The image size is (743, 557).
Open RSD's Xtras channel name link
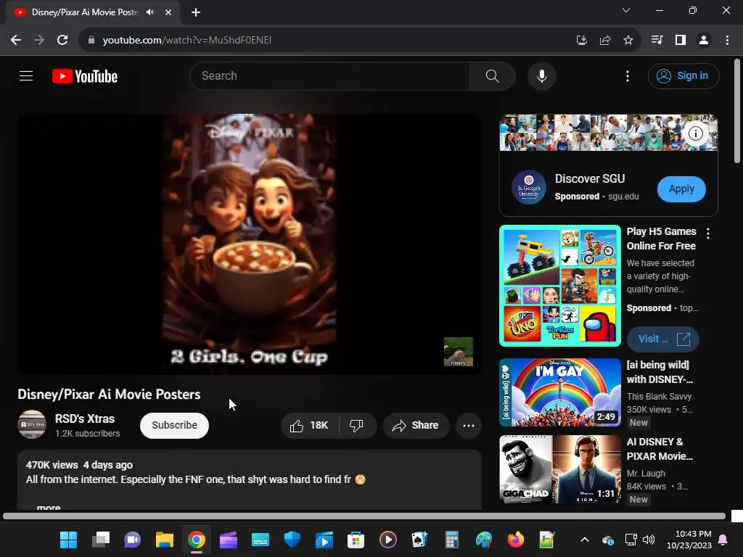tap(85, 418)
